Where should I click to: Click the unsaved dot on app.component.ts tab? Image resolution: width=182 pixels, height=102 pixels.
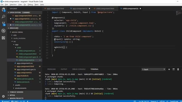pyautogui.click(x=89, y=8)
